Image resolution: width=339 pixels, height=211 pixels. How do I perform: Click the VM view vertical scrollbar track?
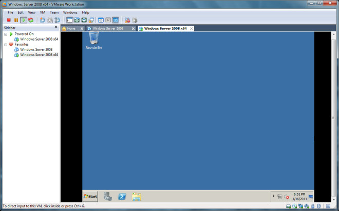[x=333, y=118]
